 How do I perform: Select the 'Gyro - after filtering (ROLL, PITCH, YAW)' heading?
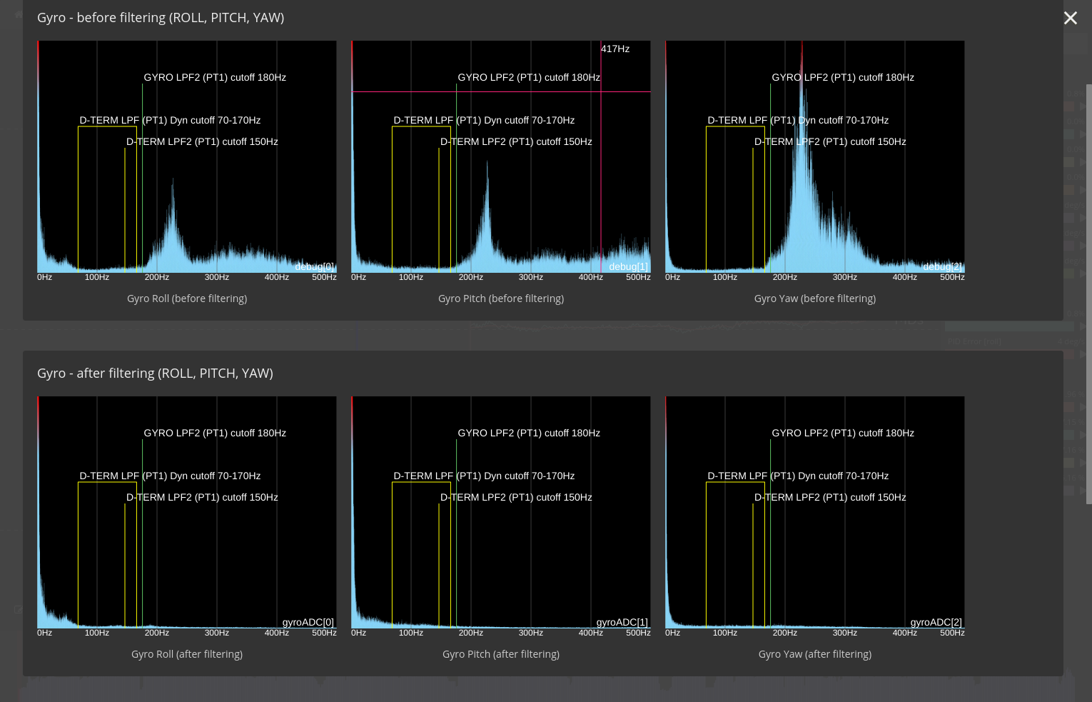[155, 373]
